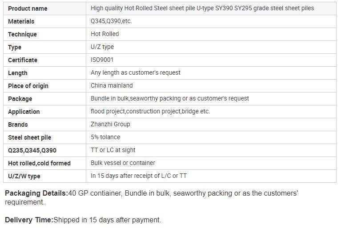
Task: Select the Certificate row label
Action: (23, 60)
